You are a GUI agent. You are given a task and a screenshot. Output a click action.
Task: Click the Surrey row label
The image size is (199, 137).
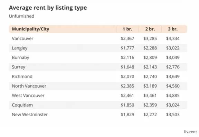click(x=19, y=67)
